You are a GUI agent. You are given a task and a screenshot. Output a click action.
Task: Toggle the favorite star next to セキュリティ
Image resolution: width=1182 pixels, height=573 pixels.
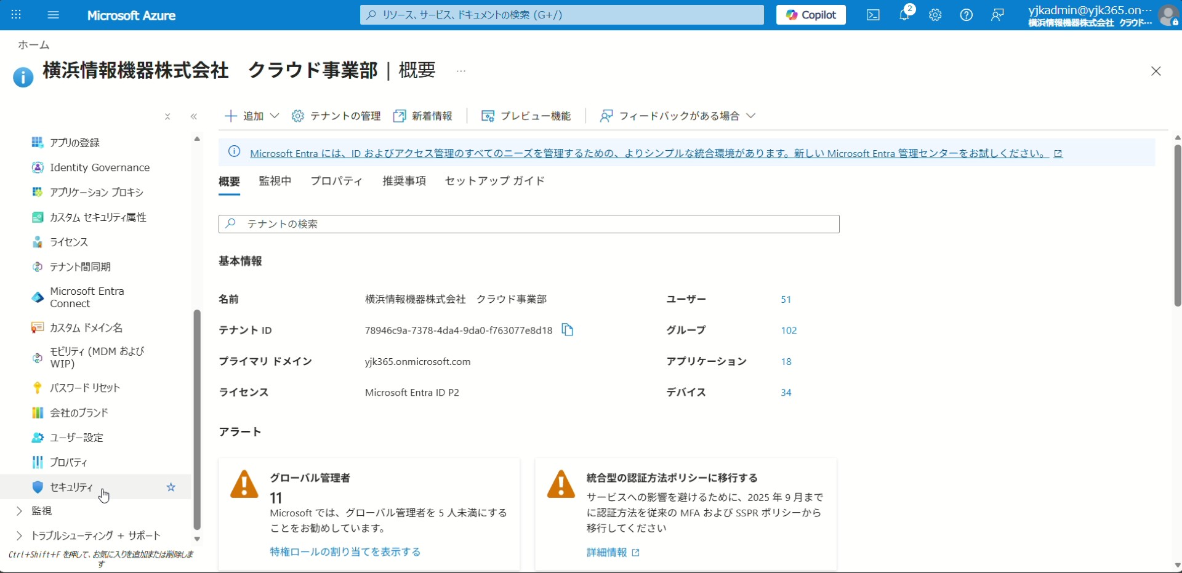coord(171,487)
